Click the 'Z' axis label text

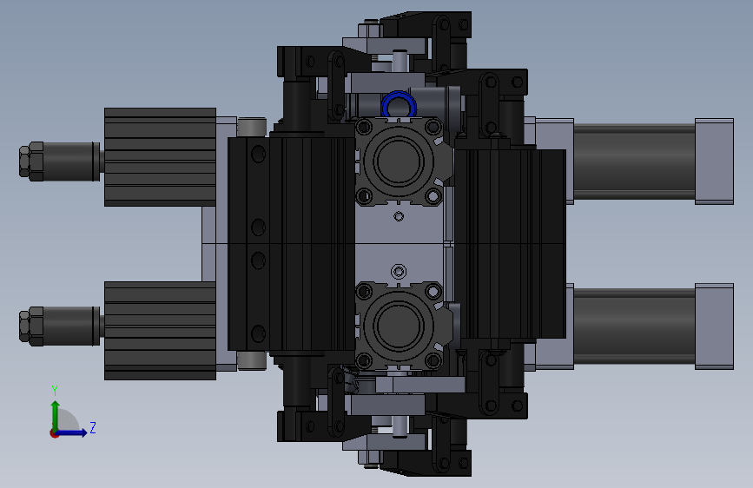coord(93,427)
